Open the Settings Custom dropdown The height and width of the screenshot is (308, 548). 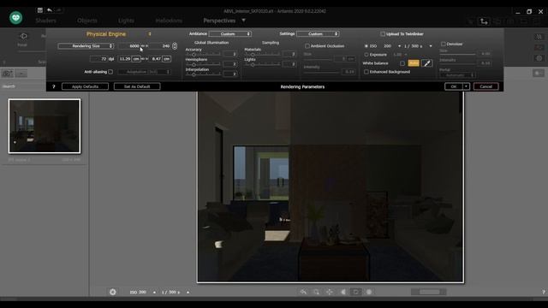(x=318, y=34)
